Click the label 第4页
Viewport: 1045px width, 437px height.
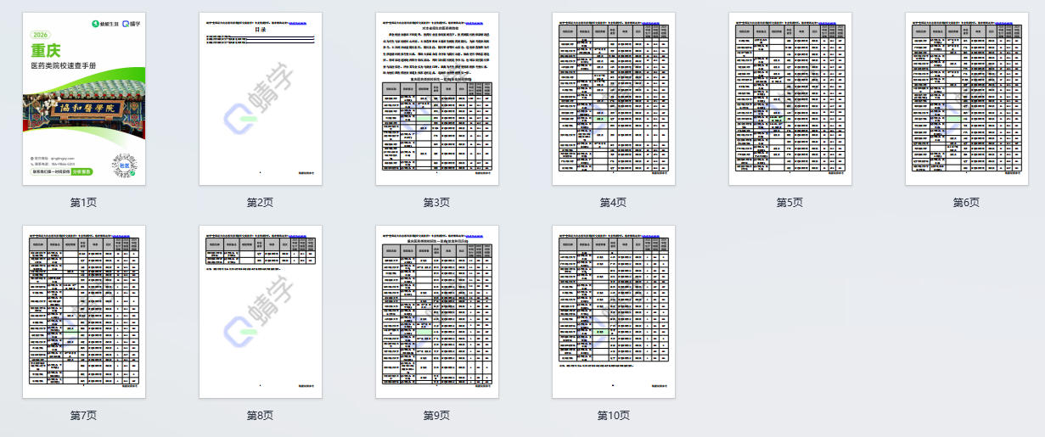click(614, 203)
